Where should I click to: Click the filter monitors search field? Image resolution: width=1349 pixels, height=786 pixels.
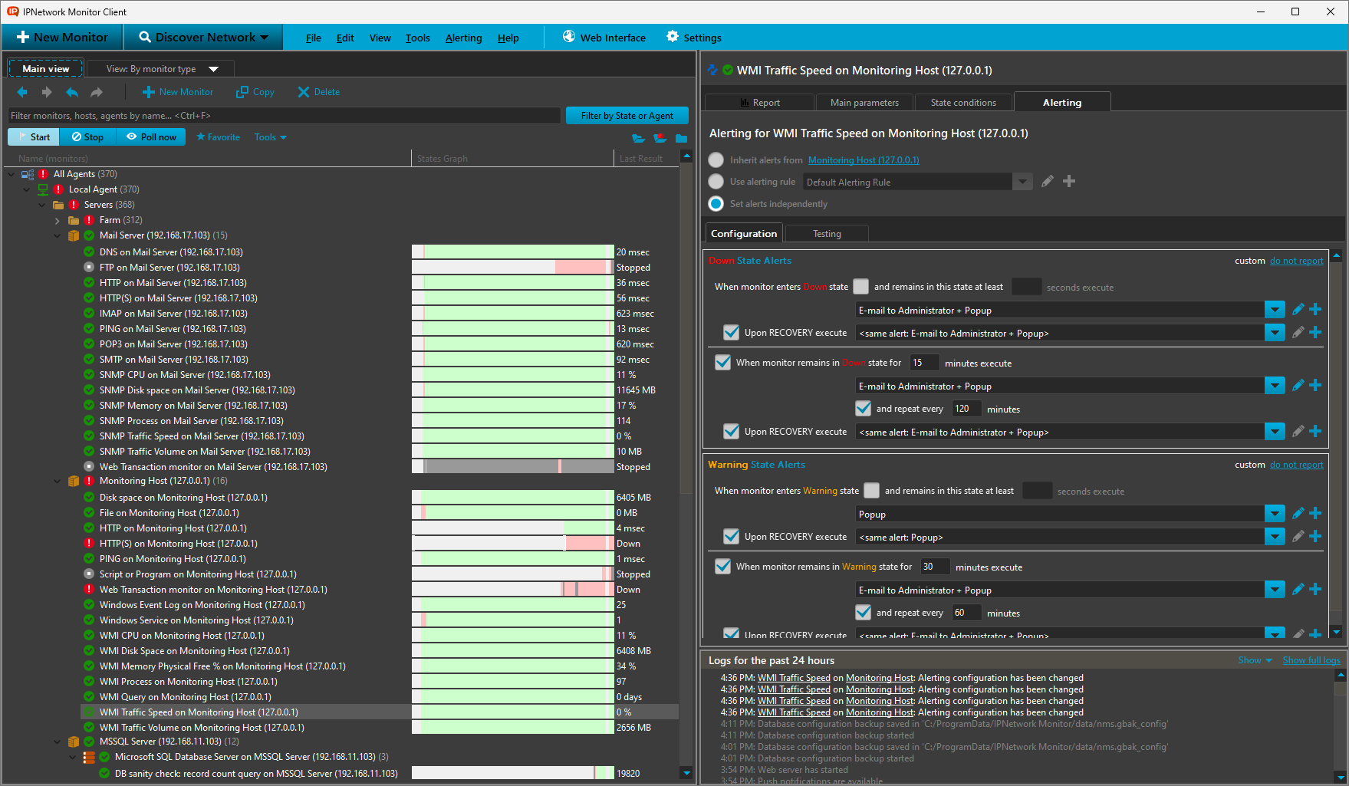[284, 116]
